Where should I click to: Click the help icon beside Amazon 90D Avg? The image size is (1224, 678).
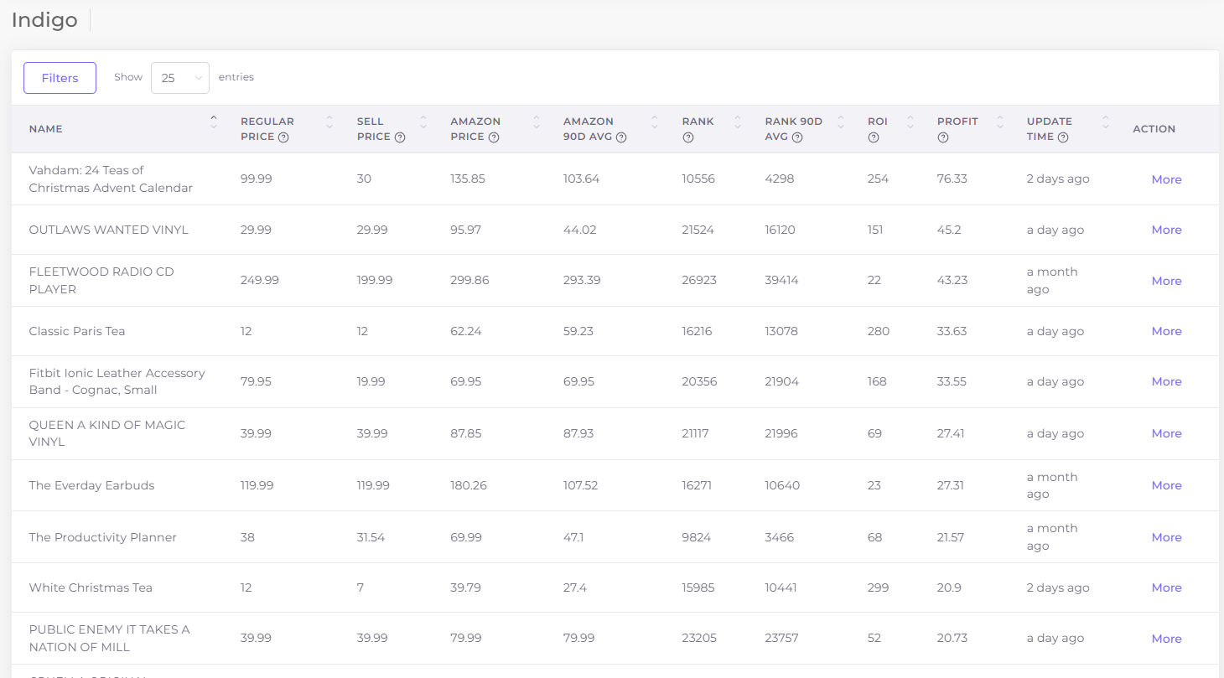[621, 137]
